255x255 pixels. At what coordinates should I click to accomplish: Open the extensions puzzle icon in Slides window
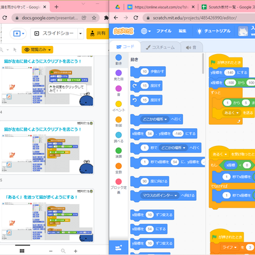[x=106, y=18]
